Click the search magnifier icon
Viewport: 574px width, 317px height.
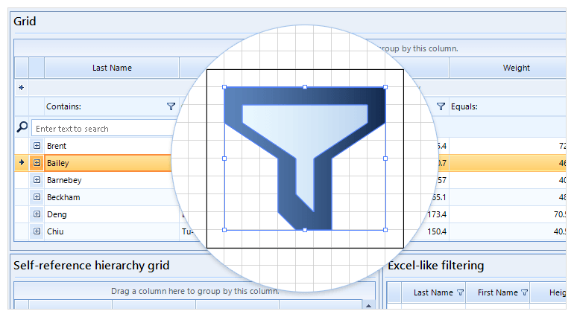pos(22,127)
